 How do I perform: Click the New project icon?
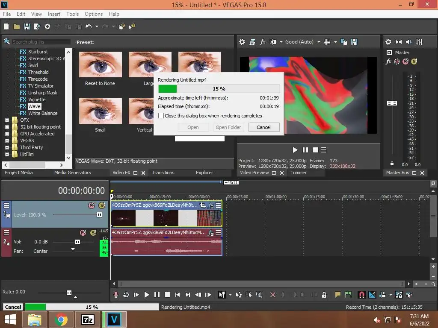[6, 26]
